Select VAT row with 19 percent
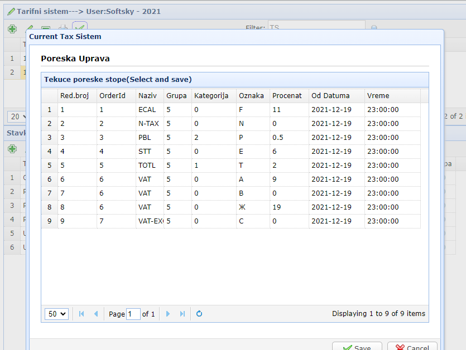 tap(145, 207)
